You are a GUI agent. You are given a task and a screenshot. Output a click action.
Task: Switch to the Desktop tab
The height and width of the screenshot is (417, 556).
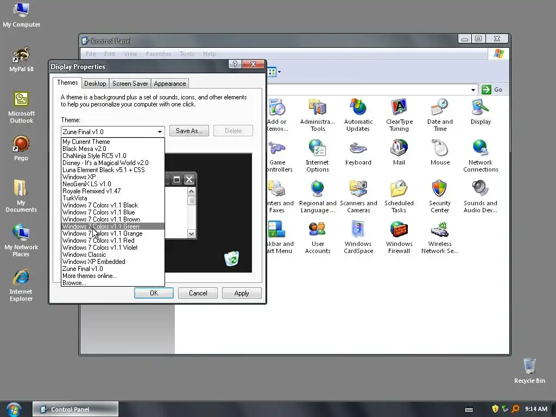[x=95, y=84]
